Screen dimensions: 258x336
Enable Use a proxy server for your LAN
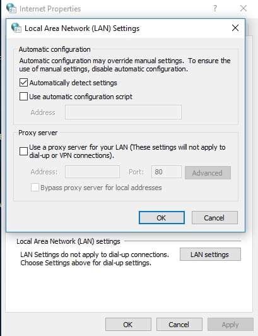click(x=23, y=151)
